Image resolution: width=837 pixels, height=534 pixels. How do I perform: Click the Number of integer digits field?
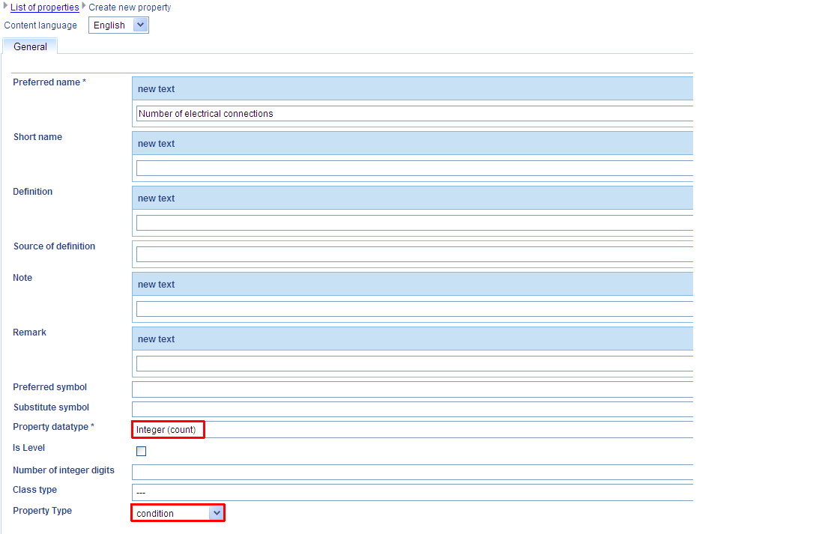coord(412,473)
